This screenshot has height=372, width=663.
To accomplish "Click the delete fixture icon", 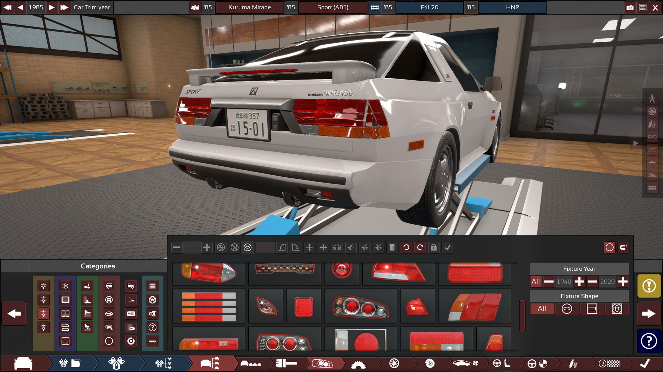I will tap(392, 247).
